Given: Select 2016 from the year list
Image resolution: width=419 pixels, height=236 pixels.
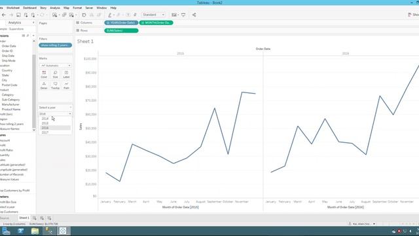Looking at the screenshot, I should point(55,128).
